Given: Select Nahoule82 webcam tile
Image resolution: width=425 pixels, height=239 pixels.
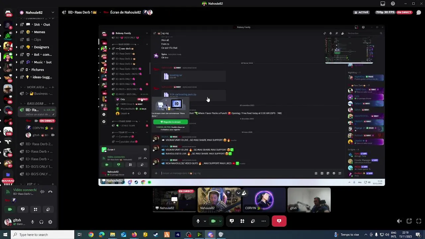Looking at the screenshot, I should (x=218, y=200).
